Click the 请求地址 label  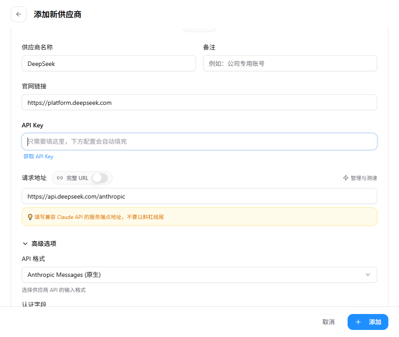tap(34, 178)
